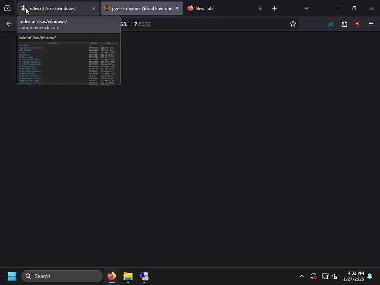Screen dimensions: 380x285
Task: Click the sync status tray icon
Action: tap(313, 276)
